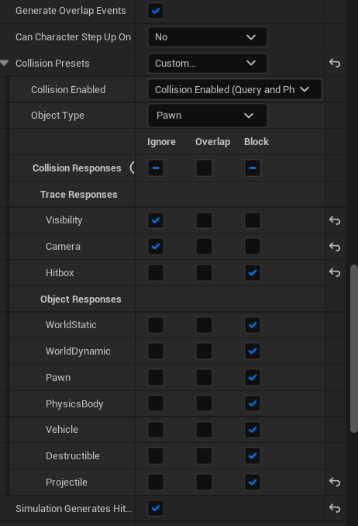Uncheck Generate Overlap Events checkbox
The height and width of the screenshot is (526, 358).
[x=156, y=11]
